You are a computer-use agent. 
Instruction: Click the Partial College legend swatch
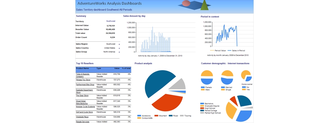[202, 110]
